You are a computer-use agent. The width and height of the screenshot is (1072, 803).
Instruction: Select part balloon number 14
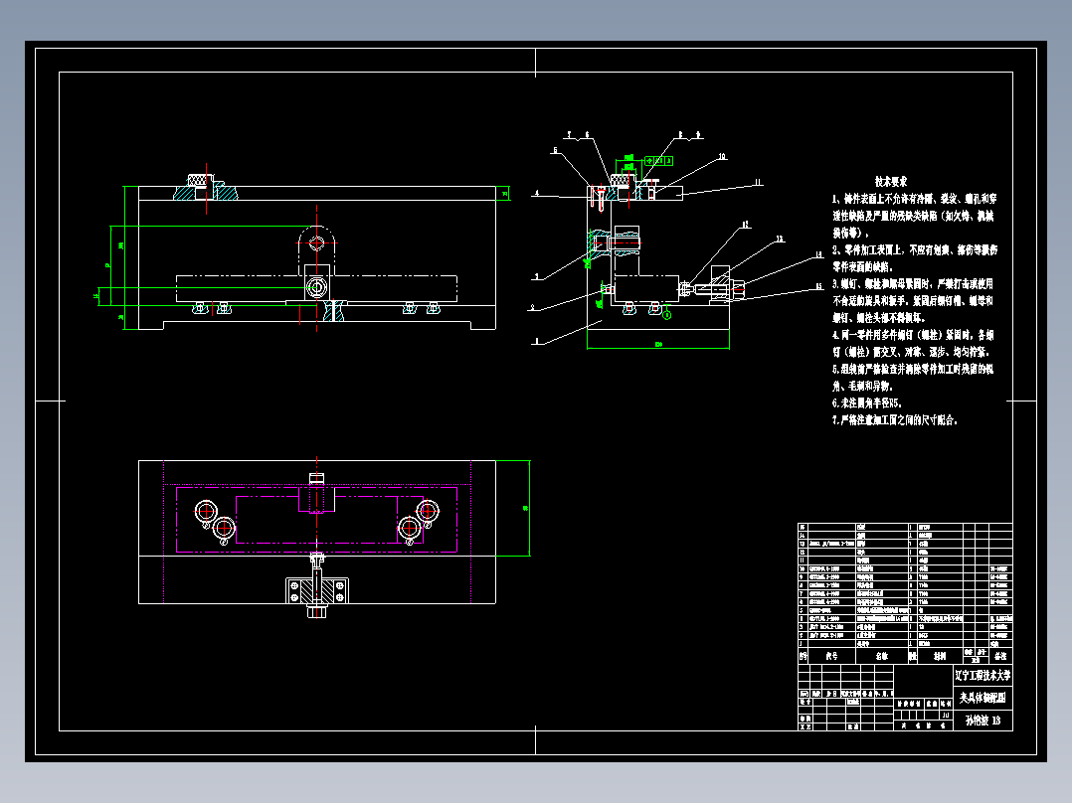[x=818, y=254]
